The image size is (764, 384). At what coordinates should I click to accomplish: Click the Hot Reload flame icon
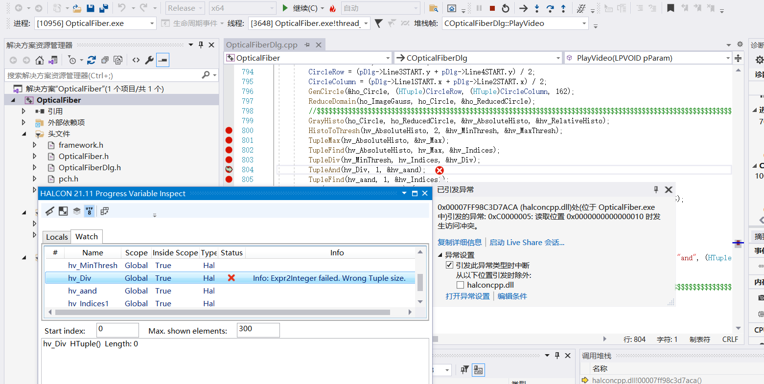pos(333,8)
